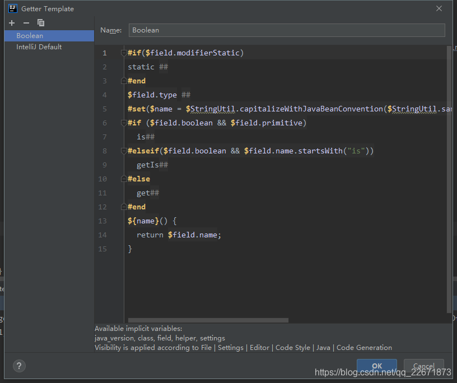Duplicate the Boolean template using copy icon
Viewport: 457px width, 383px height.
point(40,23)
